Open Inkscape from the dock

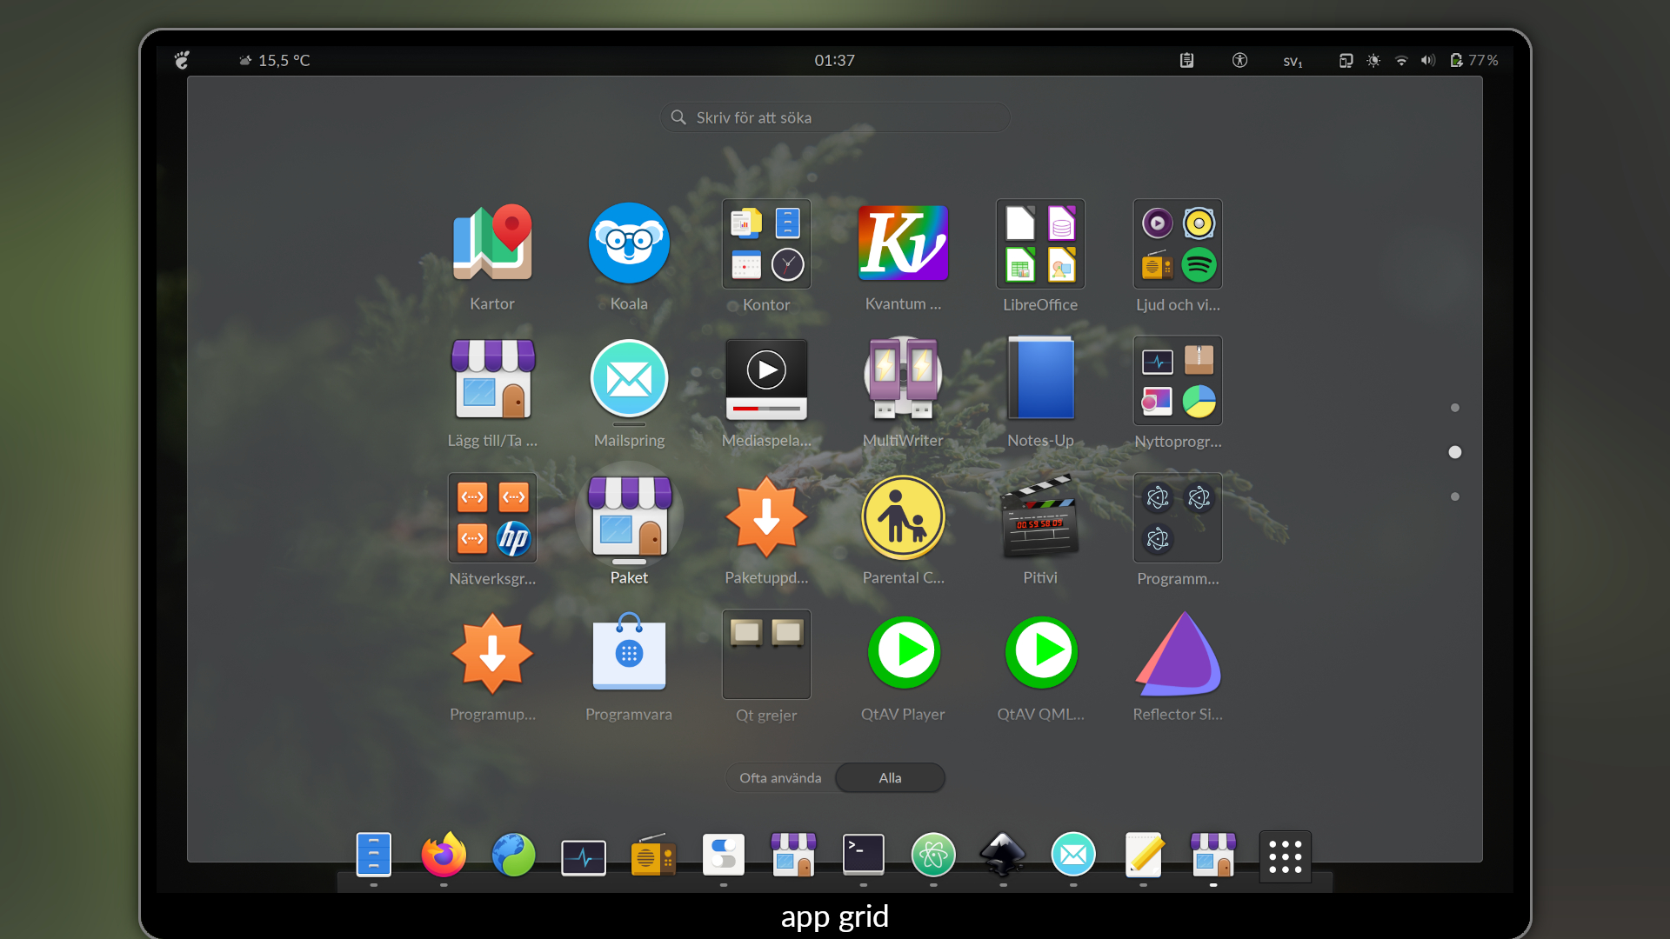tap(1003, 855)
